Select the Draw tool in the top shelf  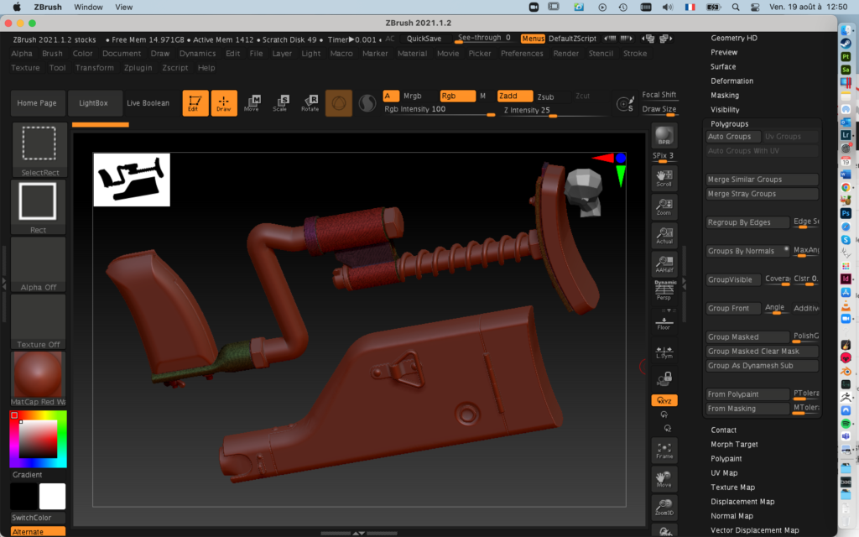[224, 103]
